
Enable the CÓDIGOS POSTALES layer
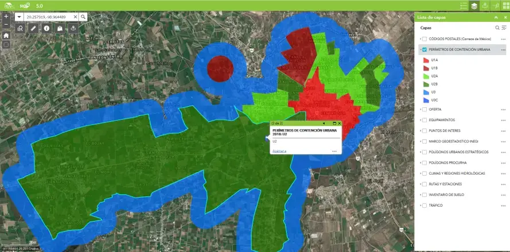point(425,39)
